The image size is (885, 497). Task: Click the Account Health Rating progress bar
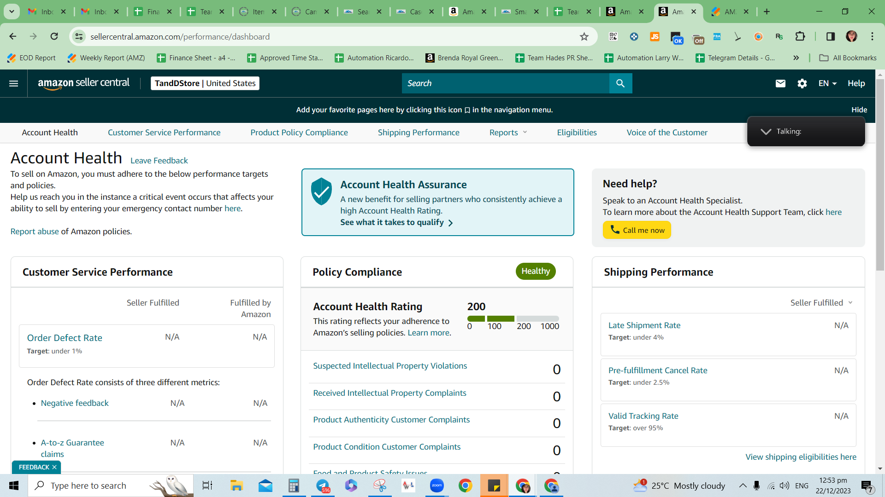(513, 318)
